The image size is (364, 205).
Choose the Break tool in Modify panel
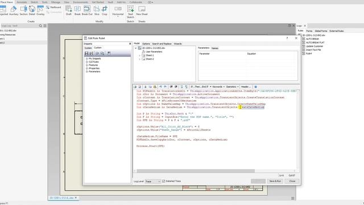[x=77, y=11]
